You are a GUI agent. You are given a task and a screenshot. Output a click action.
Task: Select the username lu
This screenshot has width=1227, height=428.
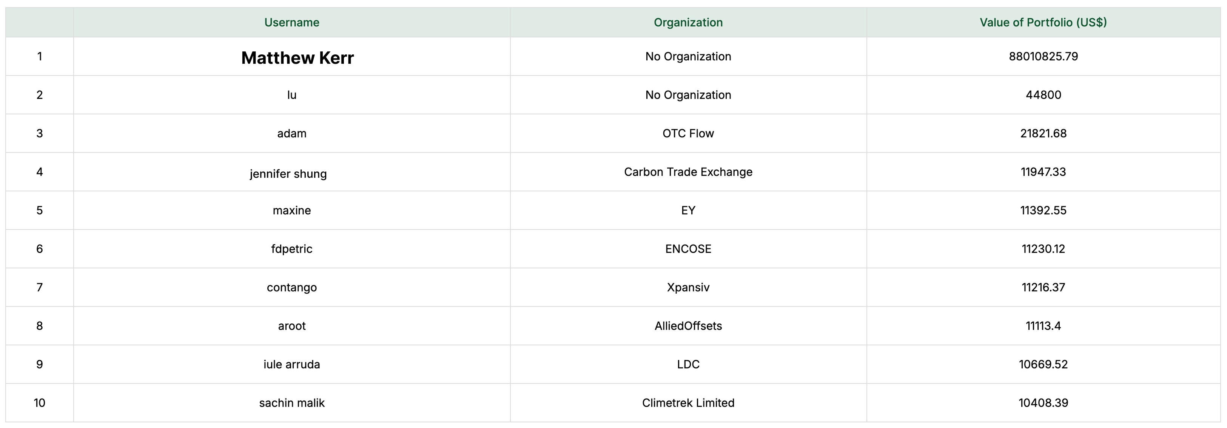pyautogui.click(x=291, y=95)
